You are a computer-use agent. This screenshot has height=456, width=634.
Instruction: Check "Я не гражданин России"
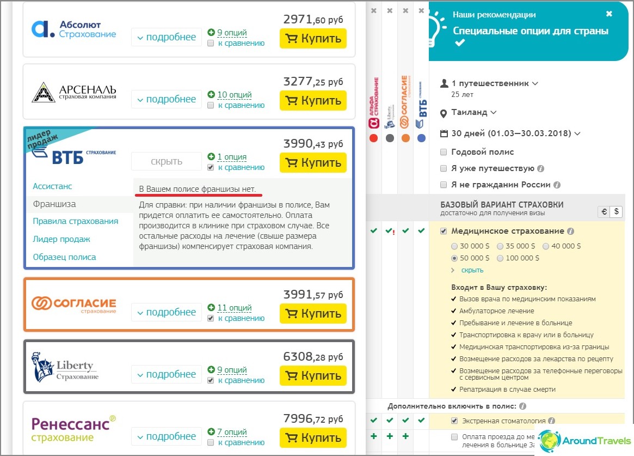[444, 185]
